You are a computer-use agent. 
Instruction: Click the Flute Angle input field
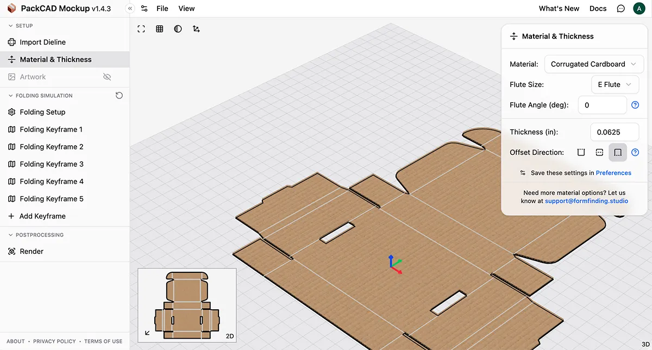pos(602,105)
